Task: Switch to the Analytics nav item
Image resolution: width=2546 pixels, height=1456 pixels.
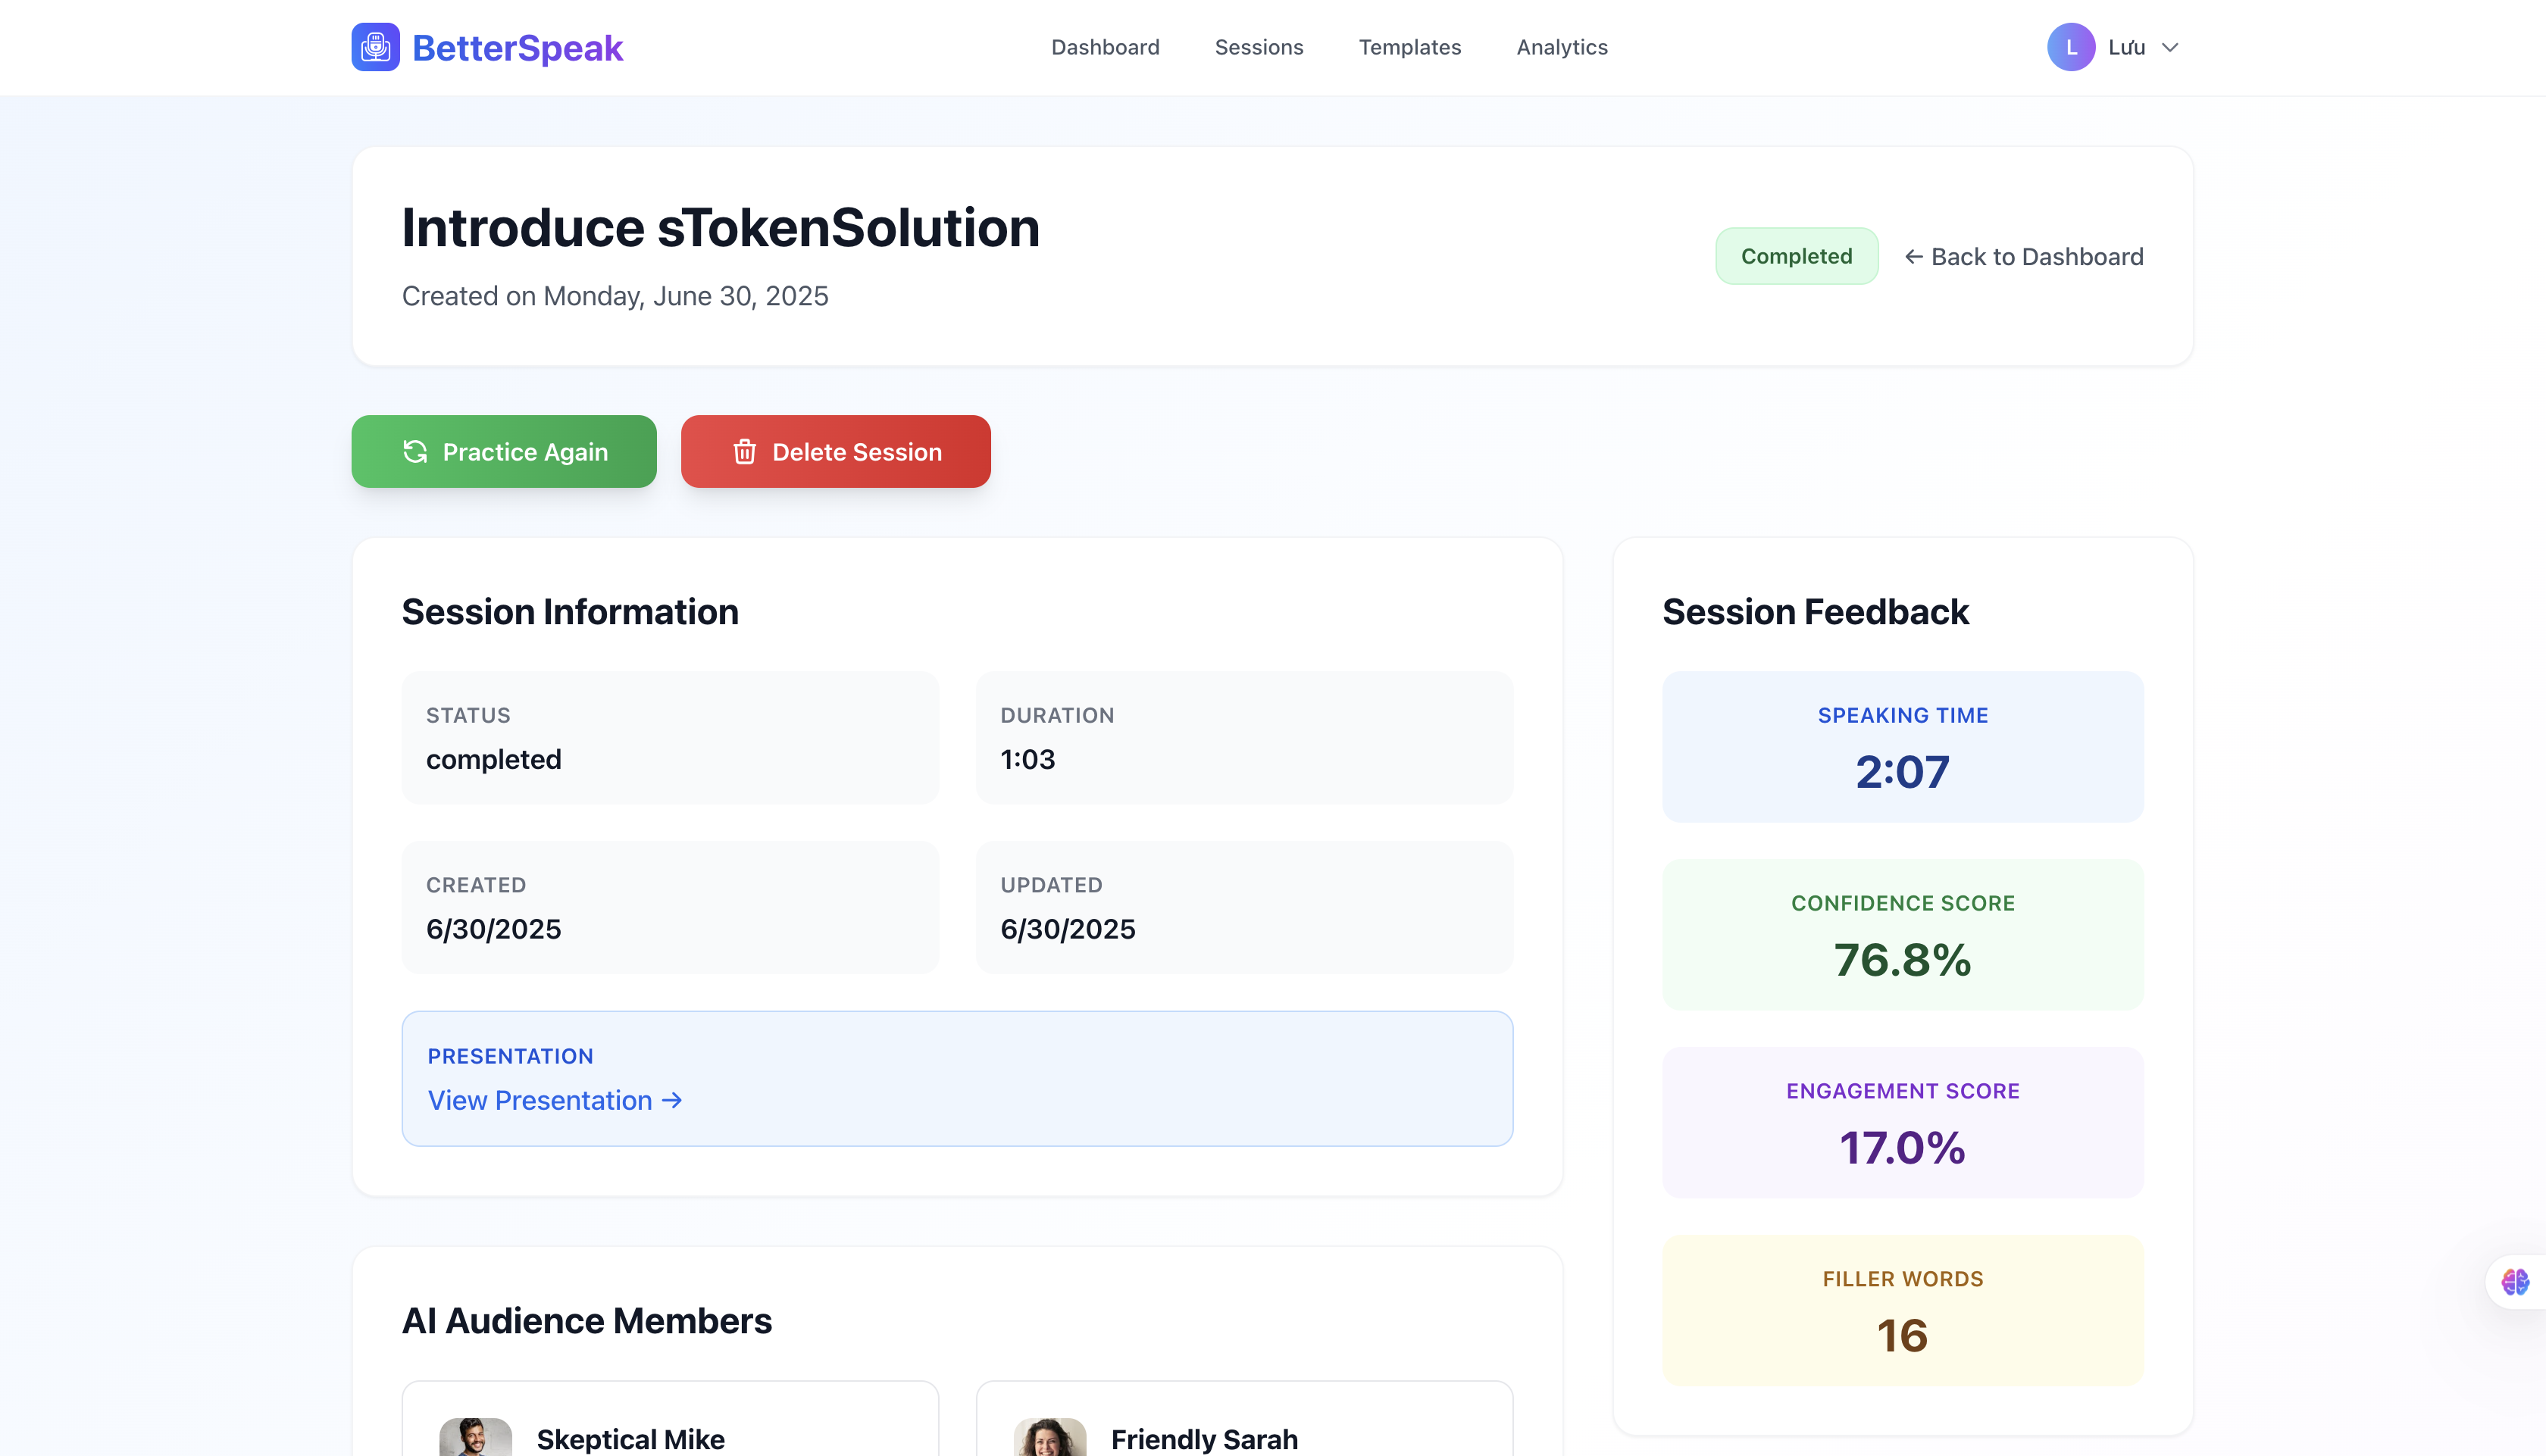Action: click(x=1561, y=47)
